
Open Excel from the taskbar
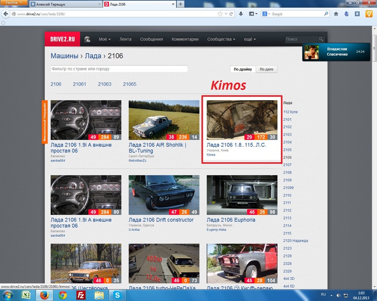[x=26, y=295]
